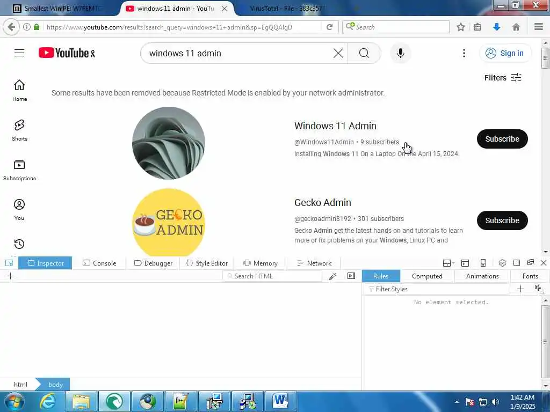Viewport: 550px width, 412px height.
Task: Close the developer tools panel
Action: pos(544,263)
